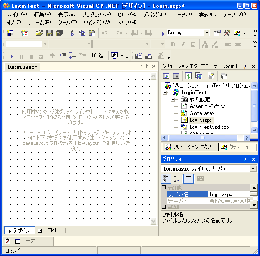
Task: Click the Background color highlighter icon
Action: tap(215, 44)
